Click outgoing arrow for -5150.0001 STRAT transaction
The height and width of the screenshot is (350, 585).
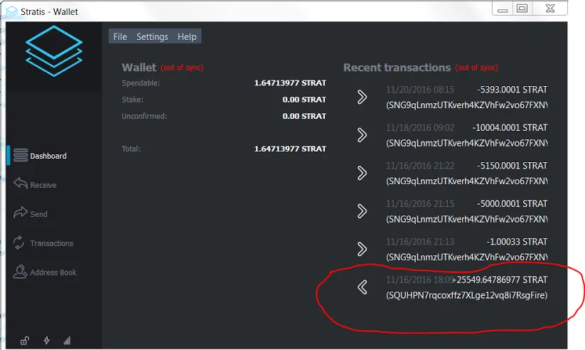(x=362, y=173)
